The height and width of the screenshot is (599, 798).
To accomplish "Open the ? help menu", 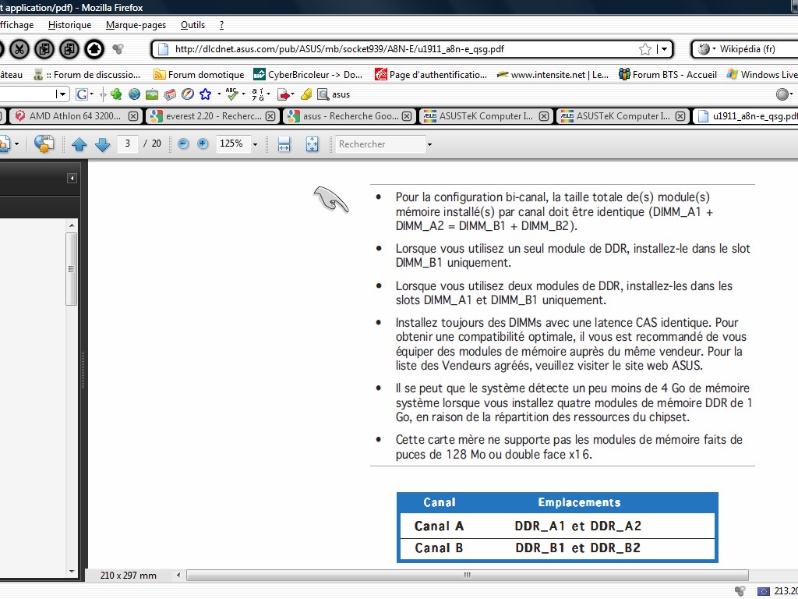I will coord(221,25).
